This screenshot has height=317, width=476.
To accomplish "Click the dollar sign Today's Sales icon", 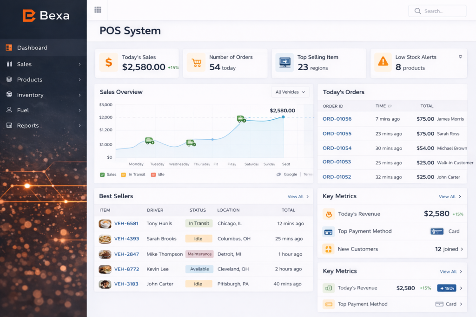I will point(108,62).
